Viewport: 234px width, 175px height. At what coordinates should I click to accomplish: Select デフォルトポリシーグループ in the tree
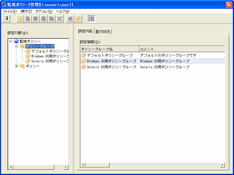[50, 51]
